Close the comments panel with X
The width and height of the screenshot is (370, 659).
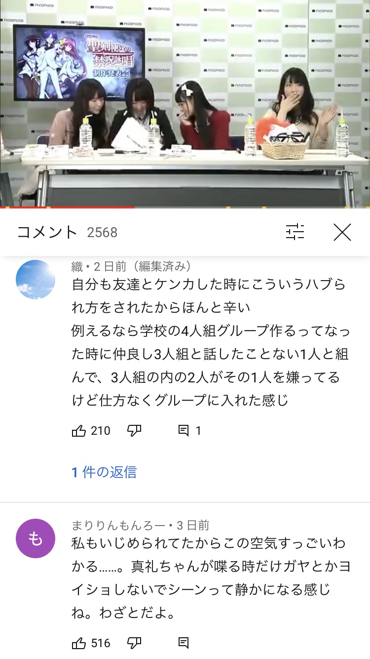pos(342,232)
